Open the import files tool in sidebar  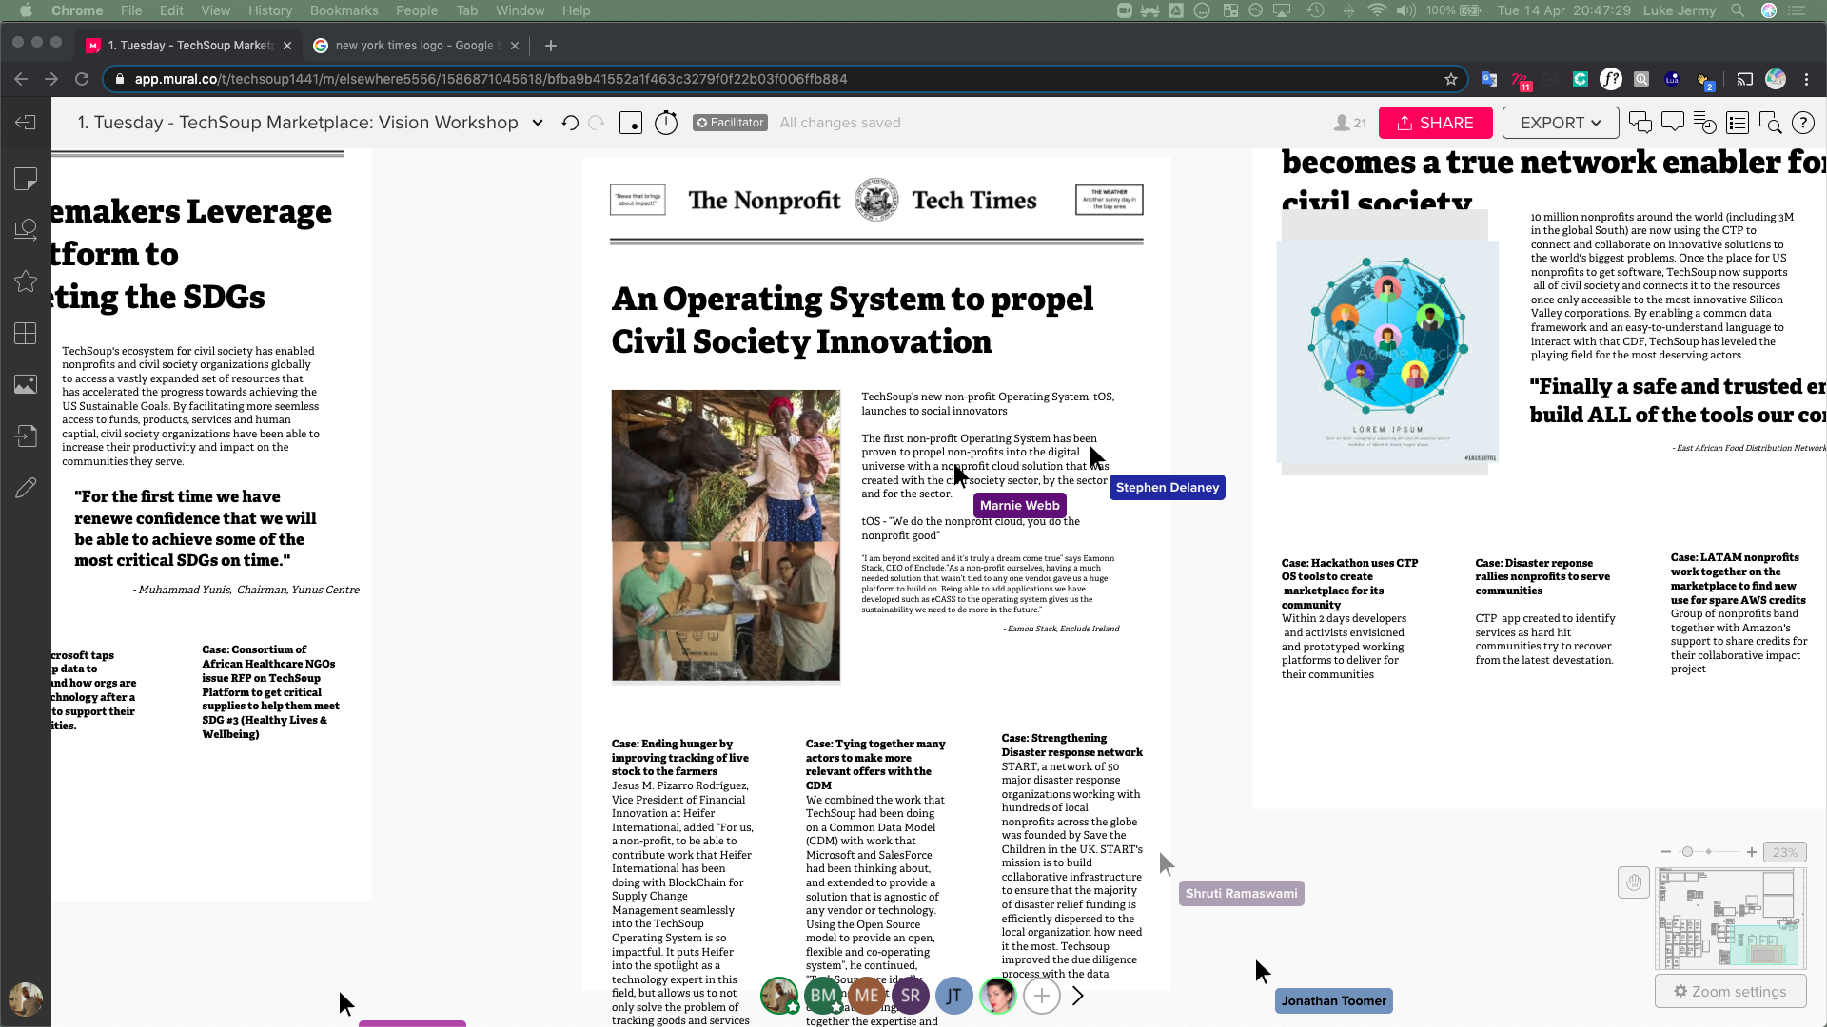(26, 436)
